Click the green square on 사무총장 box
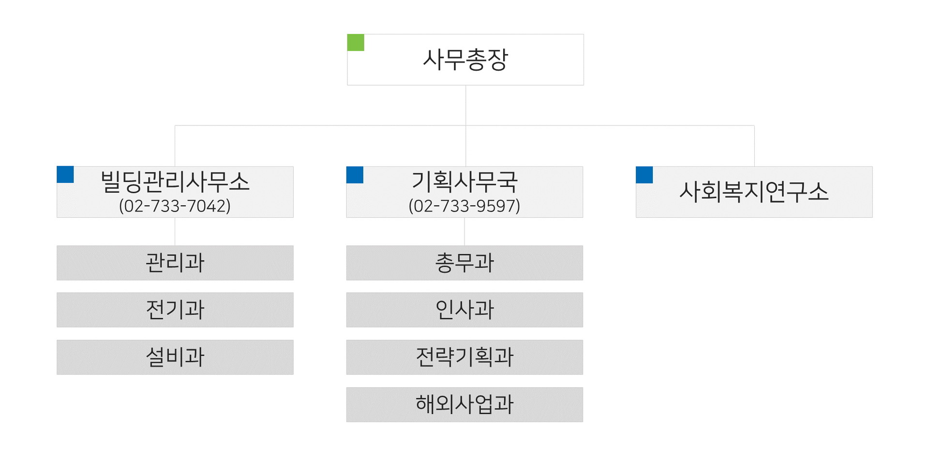 356,43
